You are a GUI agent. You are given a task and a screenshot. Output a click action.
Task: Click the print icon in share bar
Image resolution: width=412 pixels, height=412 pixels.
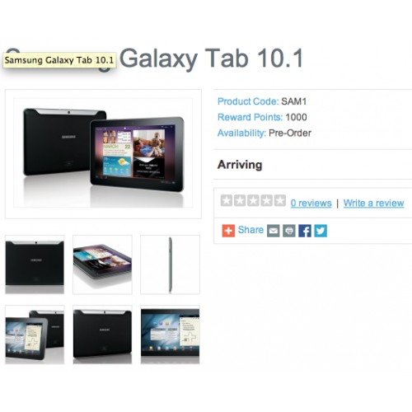[x=289, y=231]
